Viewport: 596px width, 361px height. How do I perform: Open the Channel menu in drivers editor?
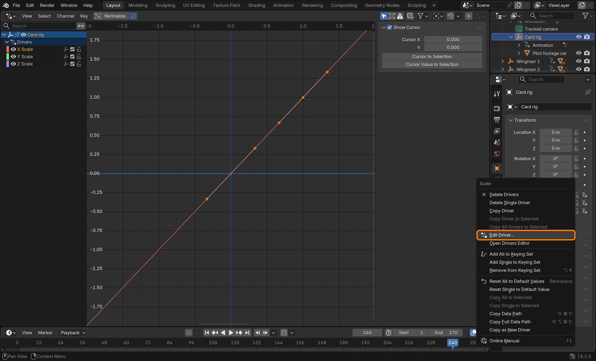coord(66,16)
